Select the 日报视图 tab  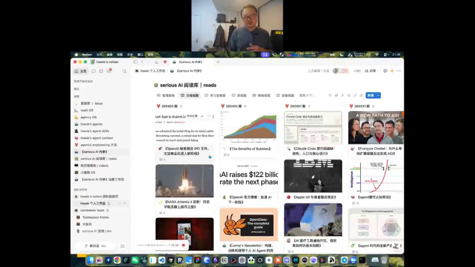coord(190,96)
